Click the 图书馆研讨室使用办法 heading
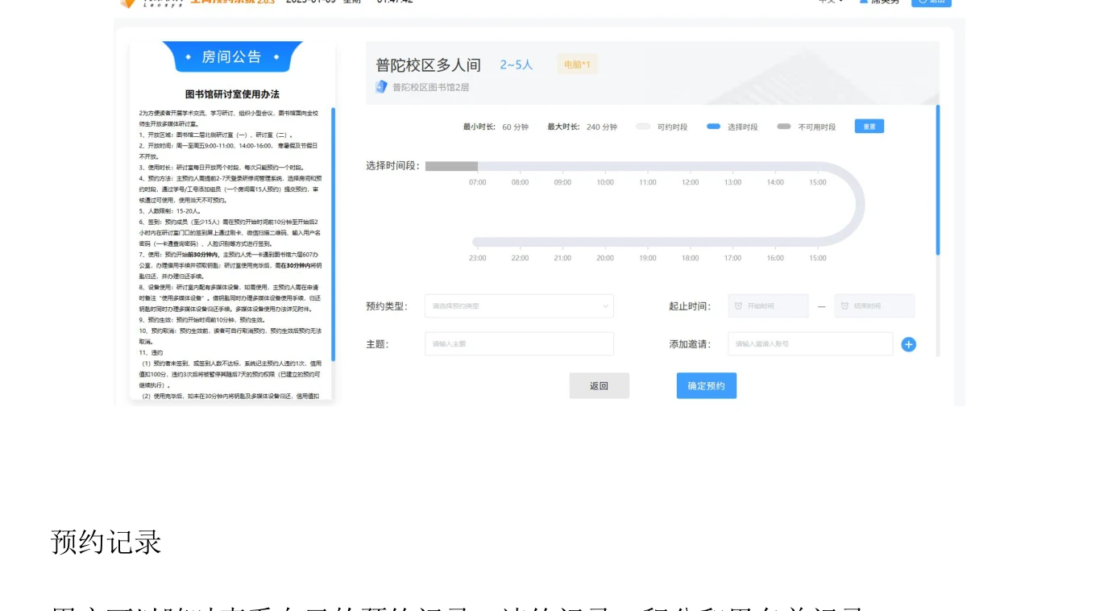 pyautogui.click(x=232, y=94)
